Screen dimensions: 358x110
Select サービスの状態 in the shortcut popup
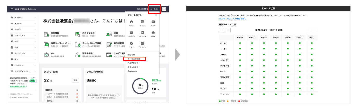[x=134, y=59]
